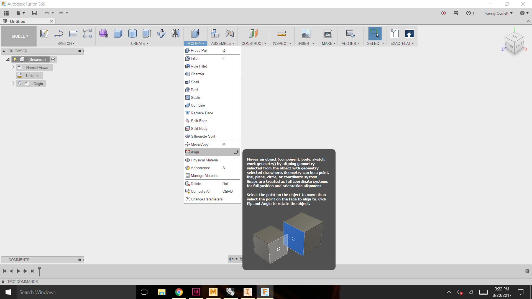Click the activate radio next to (Unsaved)
The image size is (532, 299).
pyautogui.click(x=53, y=59)
